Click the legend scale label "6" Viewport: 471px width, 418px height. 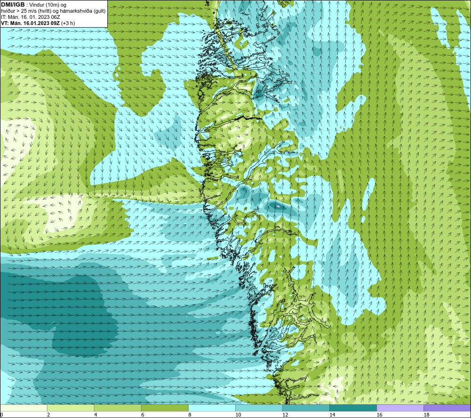click(143, 415)
